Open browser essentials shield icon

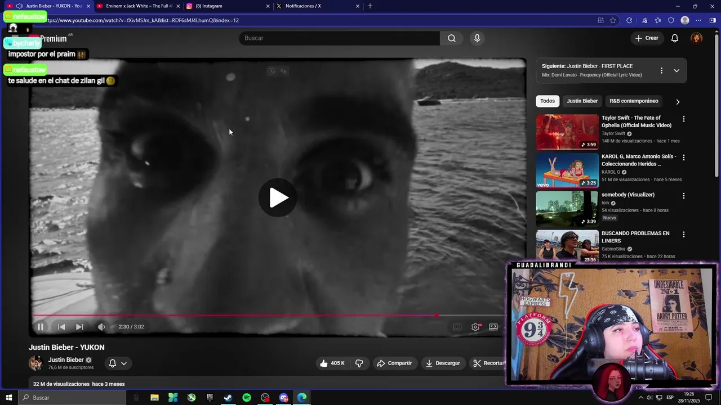tap(671, 20)
